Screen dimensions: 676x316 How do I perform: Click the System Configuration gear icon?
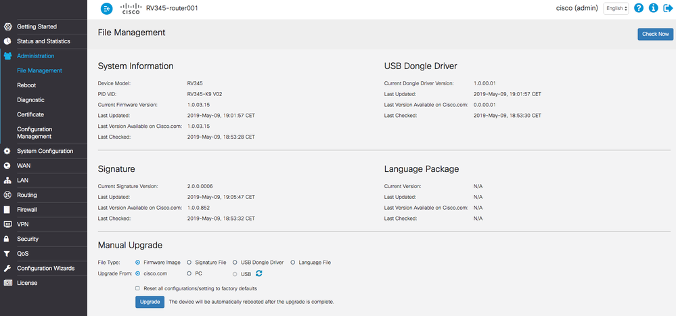[x=7, y=152]
